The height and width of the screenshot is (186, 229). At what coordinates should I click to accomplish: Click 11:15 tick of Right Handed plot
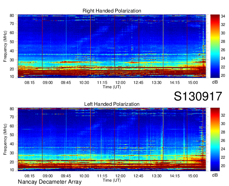102,83
